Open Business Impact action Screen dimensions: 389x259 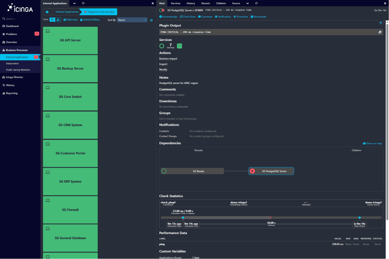(168, 59)
